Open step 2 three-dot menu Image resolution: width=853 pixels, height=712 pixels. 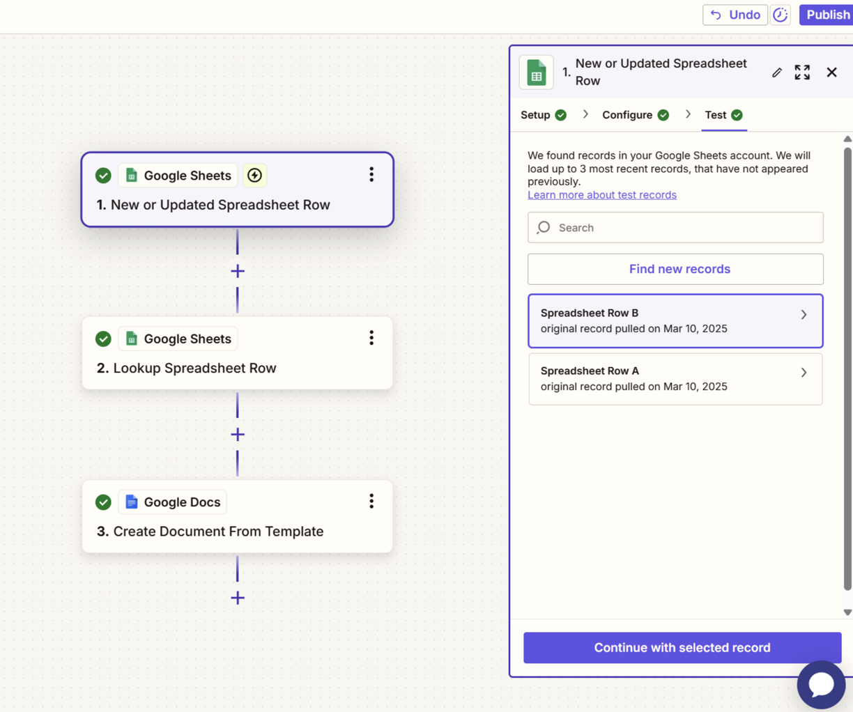[371, 338]
